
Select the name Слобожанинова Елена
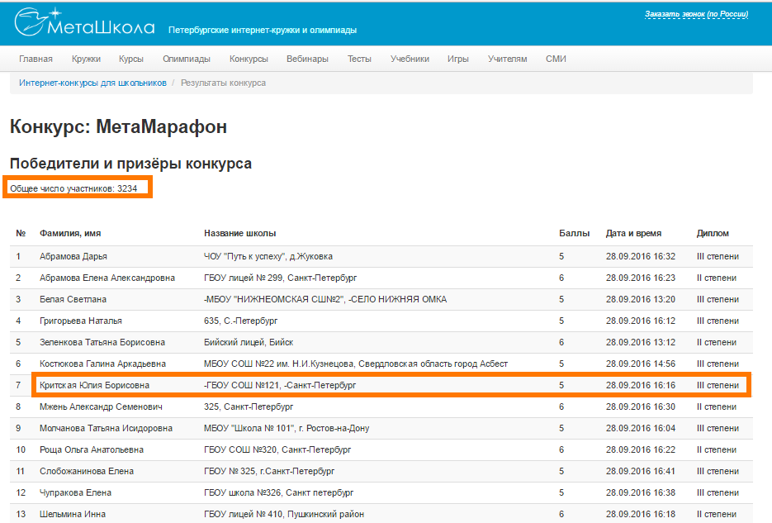click(x=87, y=471)
